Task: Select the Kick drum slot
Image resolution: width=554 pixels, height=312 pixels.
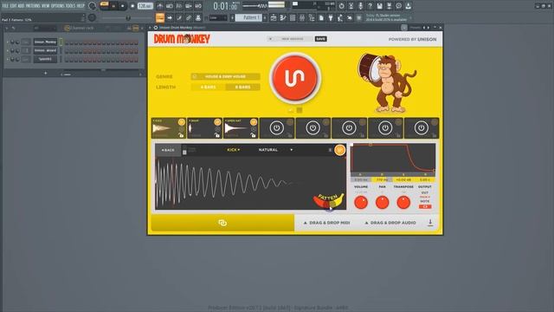Action: point(169,128)
